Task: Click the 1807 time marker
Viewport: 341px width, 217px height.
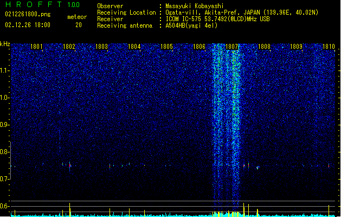Action: (x=232, y=47)
